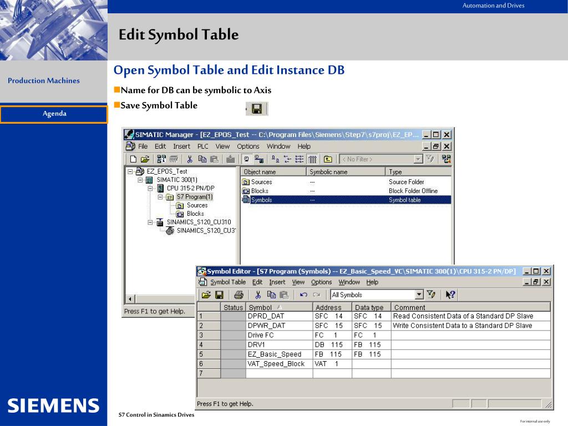Collapse the S7 Program(1) node

click(160, 197)
